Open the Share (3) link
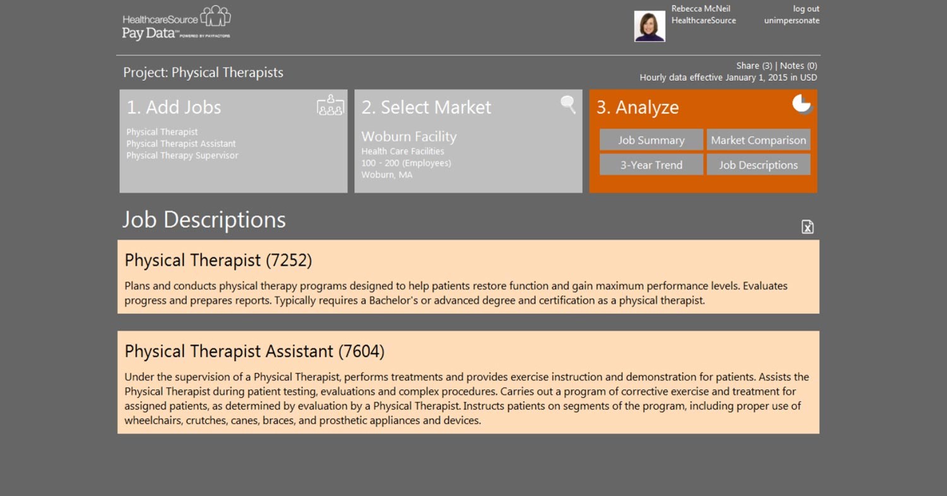947x496 pixels. [x=754, y=66]
